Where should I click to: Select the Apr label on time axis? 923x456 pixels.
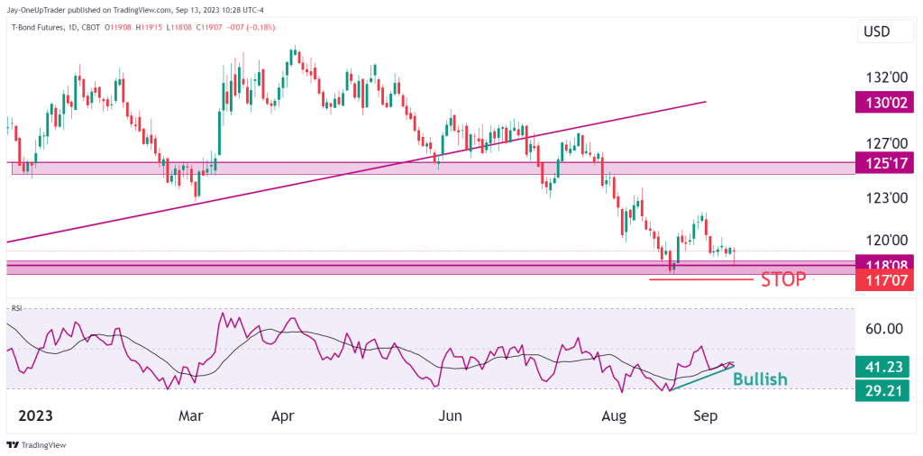pyautogui.click(x=282, y=416)
